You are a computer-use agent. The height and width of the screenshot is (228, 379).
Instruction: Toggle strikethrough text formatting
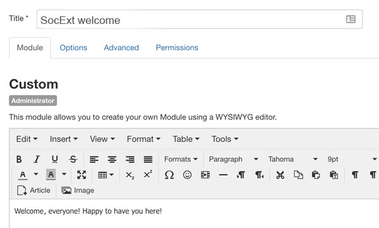tap(73, 159)
